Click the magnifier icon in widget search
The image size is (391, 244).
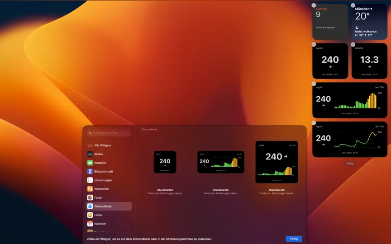point(90,133)
